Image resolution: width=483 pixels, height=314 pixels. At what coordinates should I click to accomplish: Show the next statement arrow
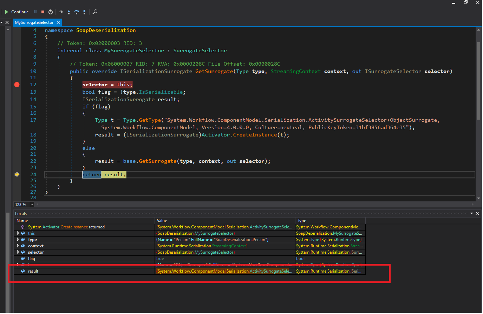tap(61, 12)
